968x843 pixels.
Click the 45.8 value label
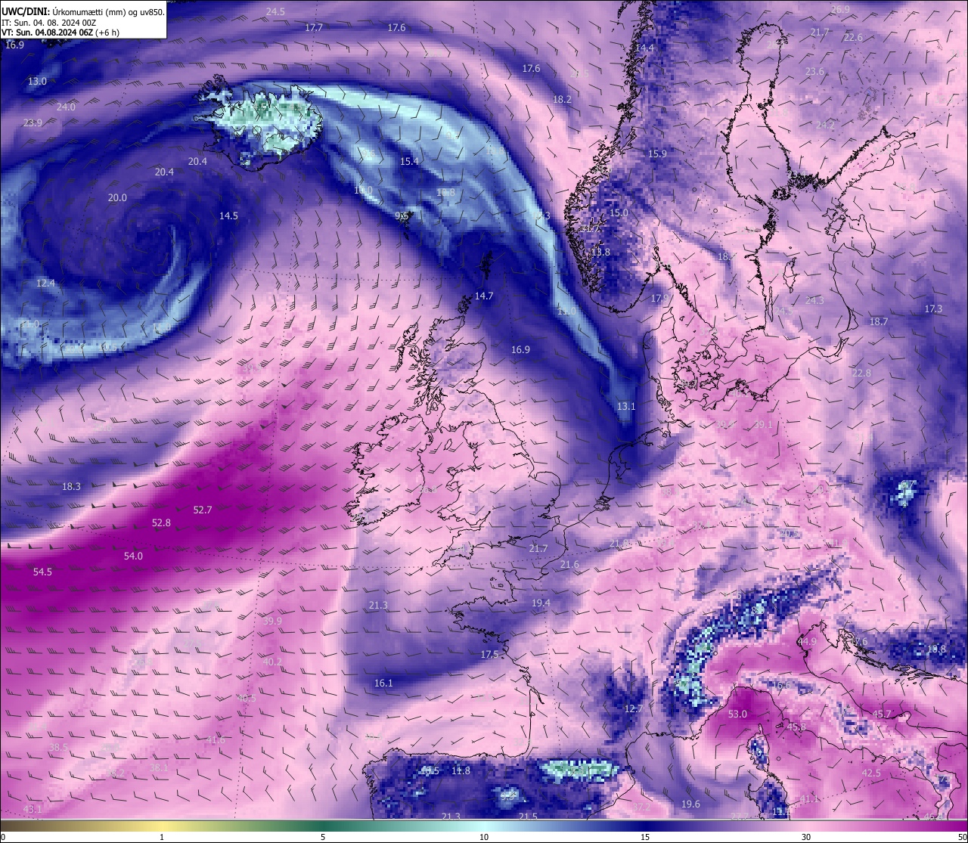coord(796,727)
